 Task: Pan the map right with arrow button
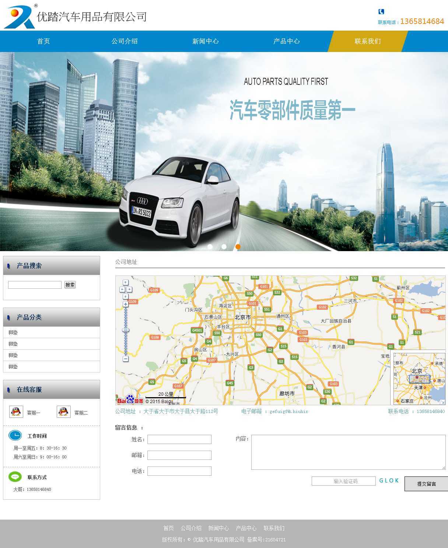[x=129, y=289]
